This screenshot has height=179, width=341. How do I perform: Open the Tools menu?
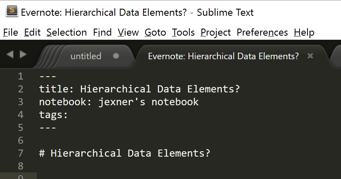click(183, 32)
